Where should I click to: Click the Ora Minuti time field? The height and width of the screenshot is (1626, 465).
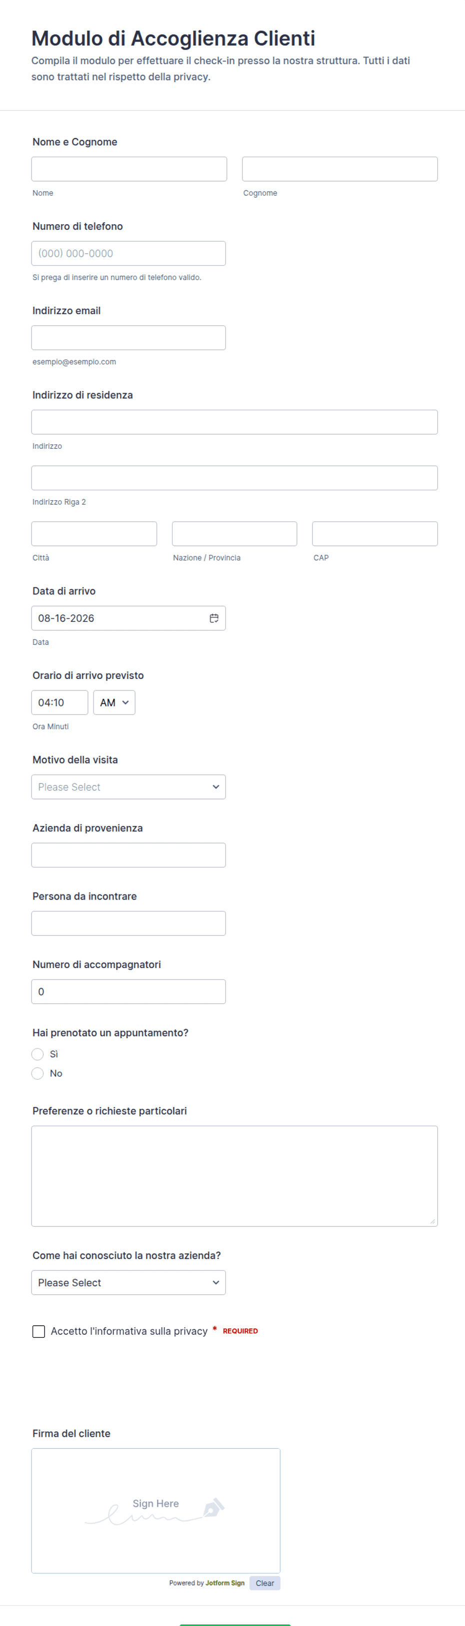60,702
